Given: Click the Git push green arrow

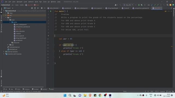Looking at the screenshot, I should (158, 5).
